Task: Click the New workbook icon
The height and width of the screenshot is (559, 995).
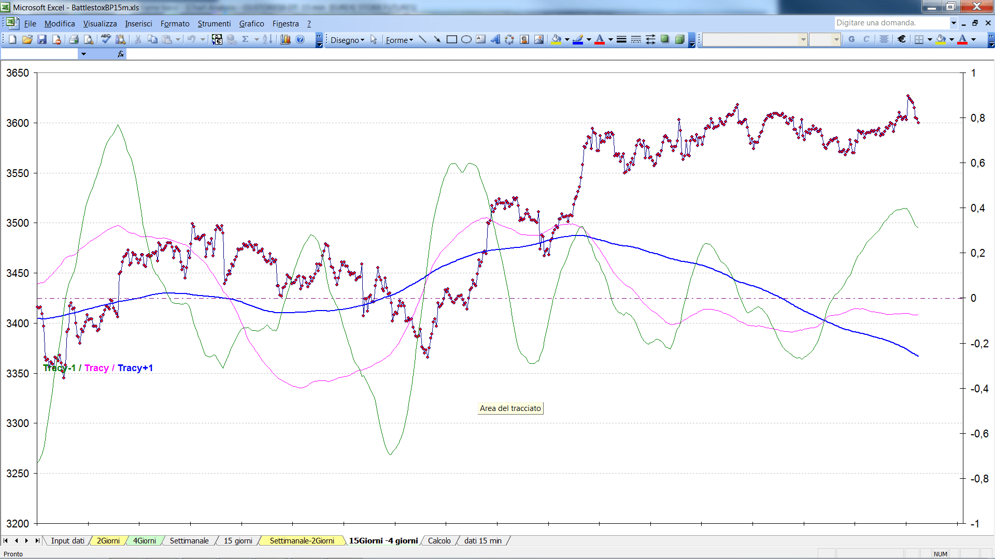Action: coord(12,39)
